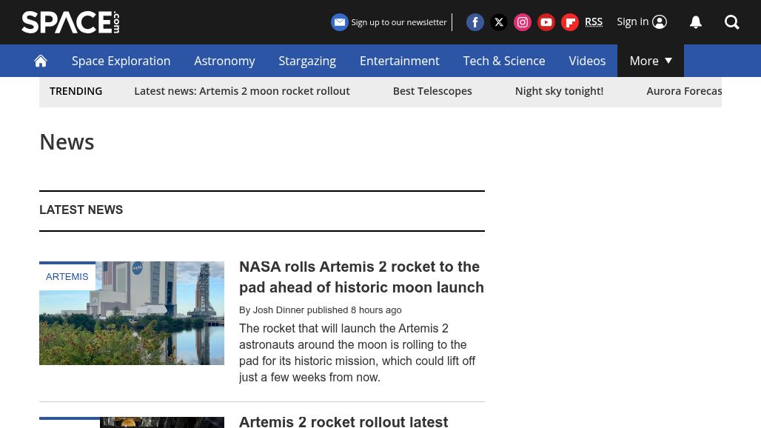Click Sign up to our newsletter
Screen dimensions: 761x428
click(x=389, y=22)
